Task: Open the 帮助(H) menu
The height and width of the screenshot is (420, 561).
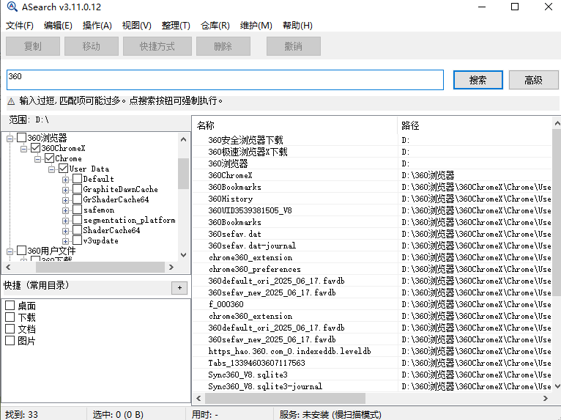Action: click(x=297, y=26)
